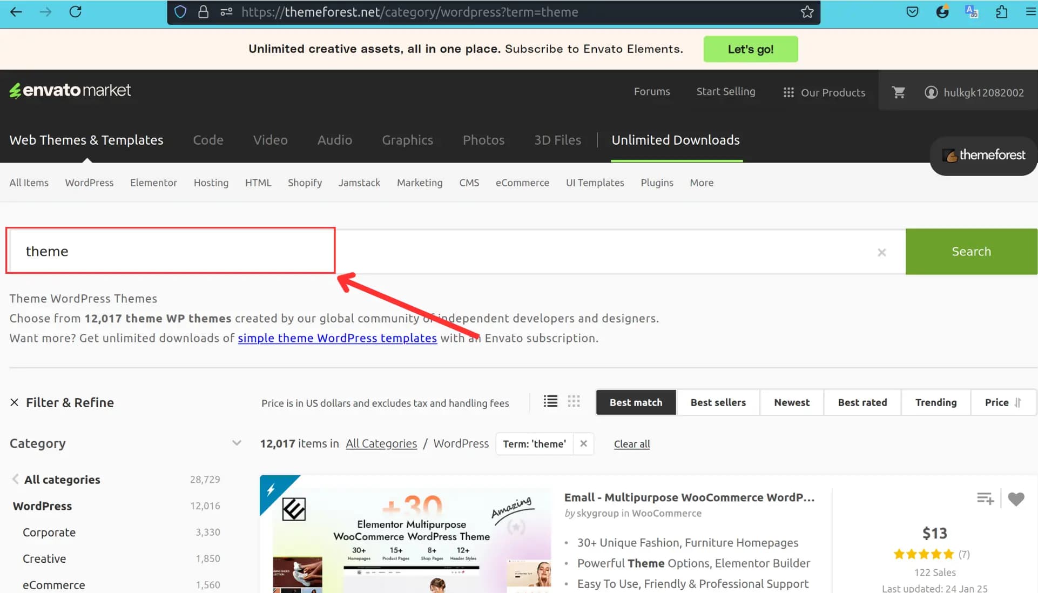Image resolution: width=1038 pixels, height=593 pixels.
Task: Favorite the Emall theme heart icon
Action: click(1016, 499)
